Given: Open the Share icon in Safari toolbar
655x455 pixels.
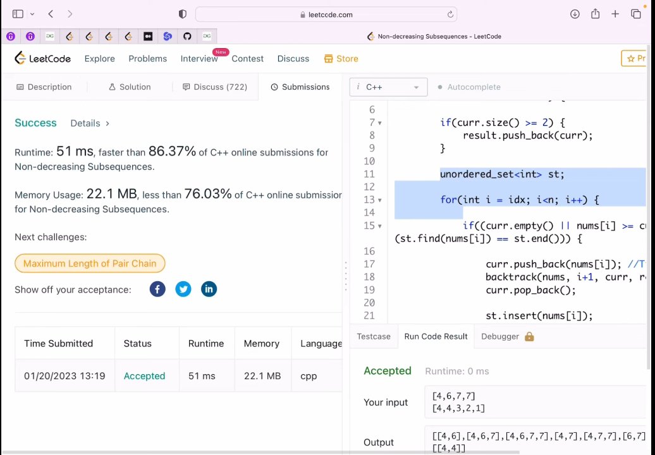Looking at the screenshot, I should click(596, 14).
